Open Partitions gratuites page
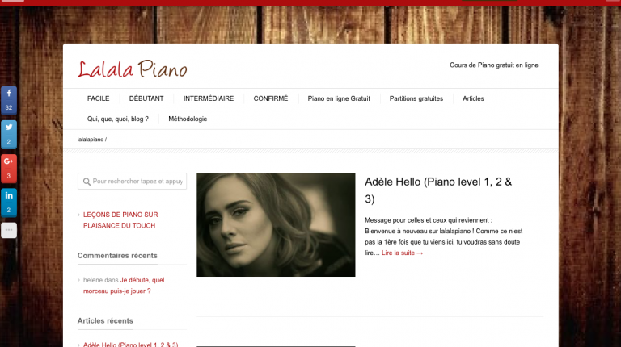This screenshot has height=347, width=621. [416, 98]
